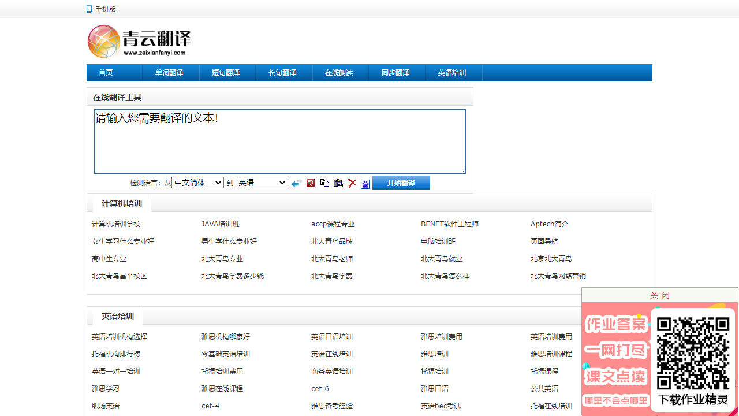The width and height of the screenshot is (739, 416).
Task: Close the ad popup with 关闭
Action: click(x=659, y=295)
